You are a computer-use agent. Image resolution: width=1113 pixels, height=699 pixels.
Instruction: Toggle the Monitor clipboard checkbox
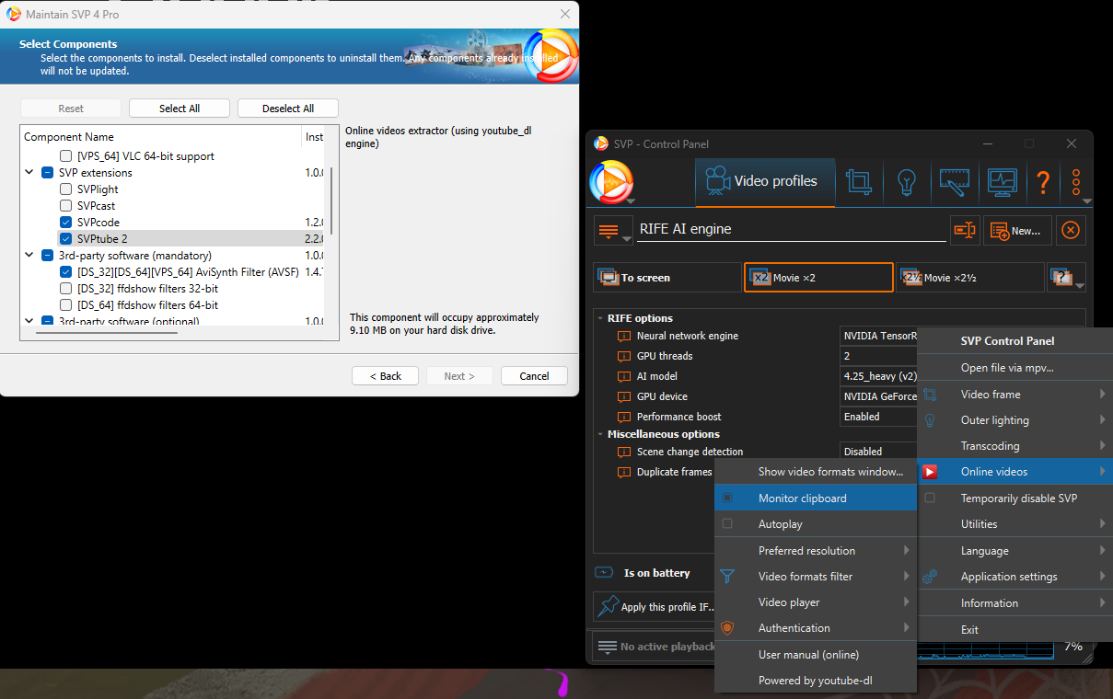pos(727,498)
